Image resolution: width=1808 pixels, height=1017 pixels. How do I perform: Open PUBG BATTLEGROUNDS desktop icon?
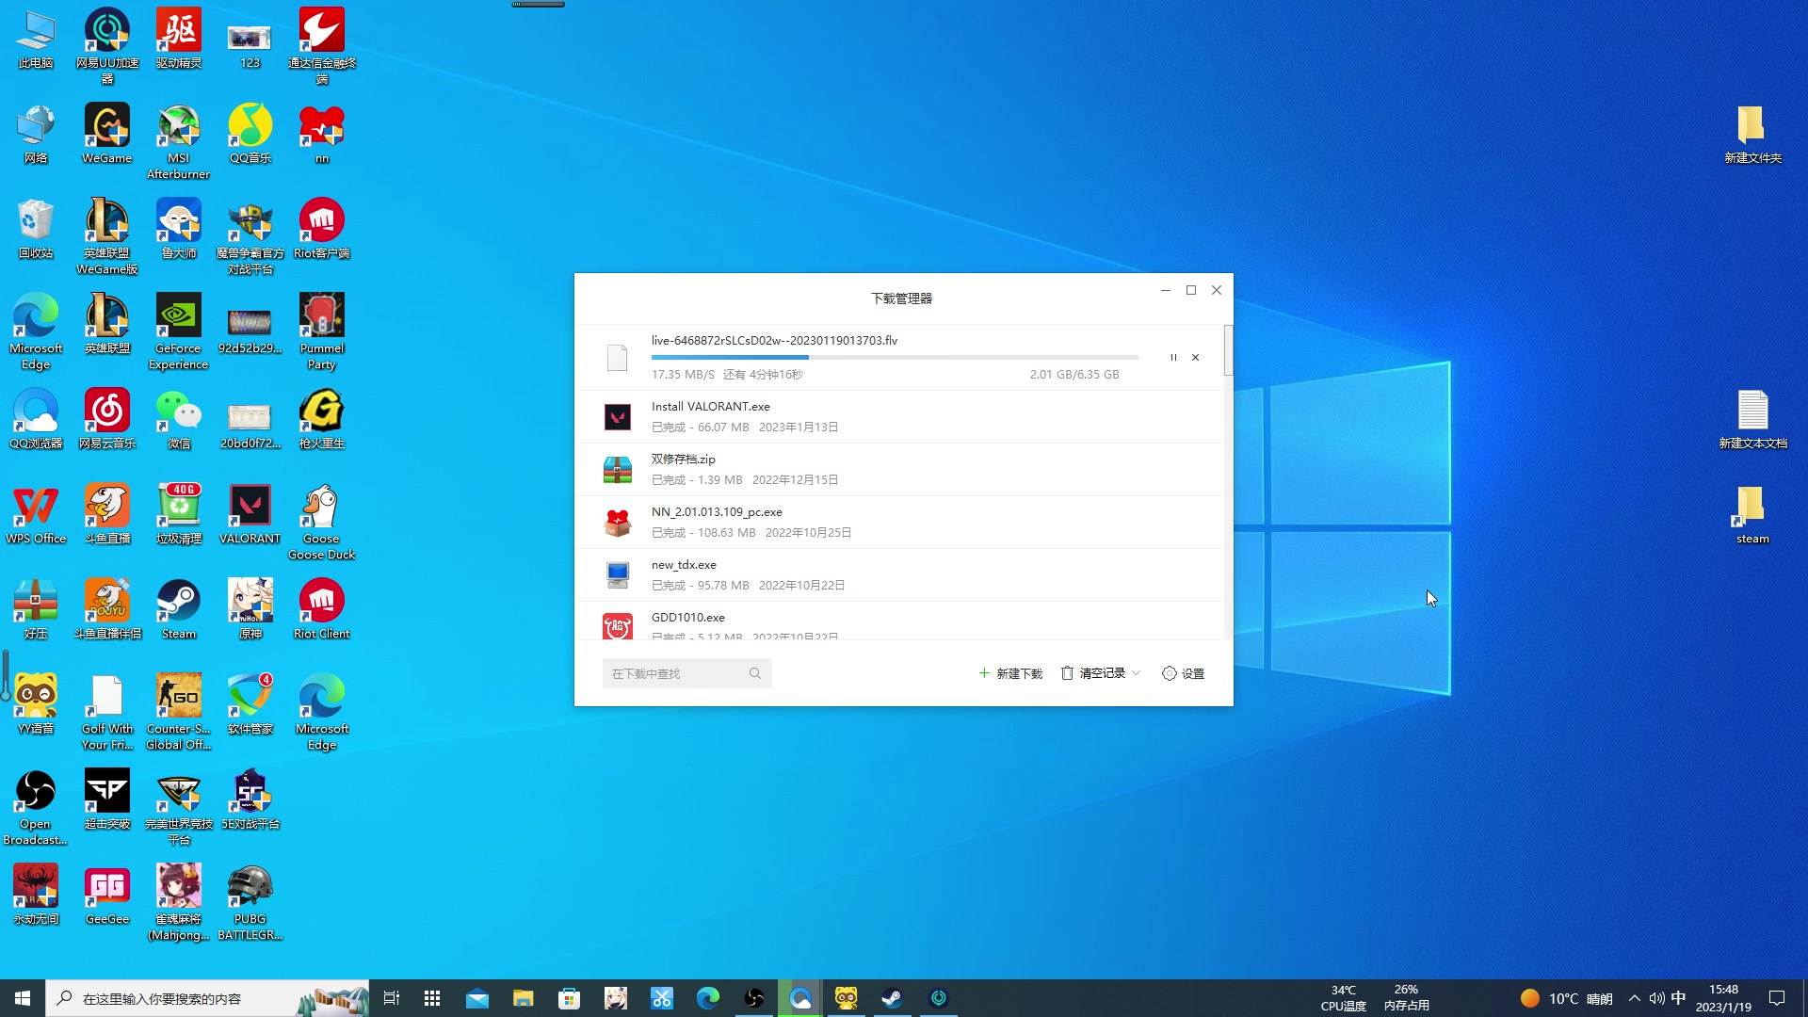[250, 902]
